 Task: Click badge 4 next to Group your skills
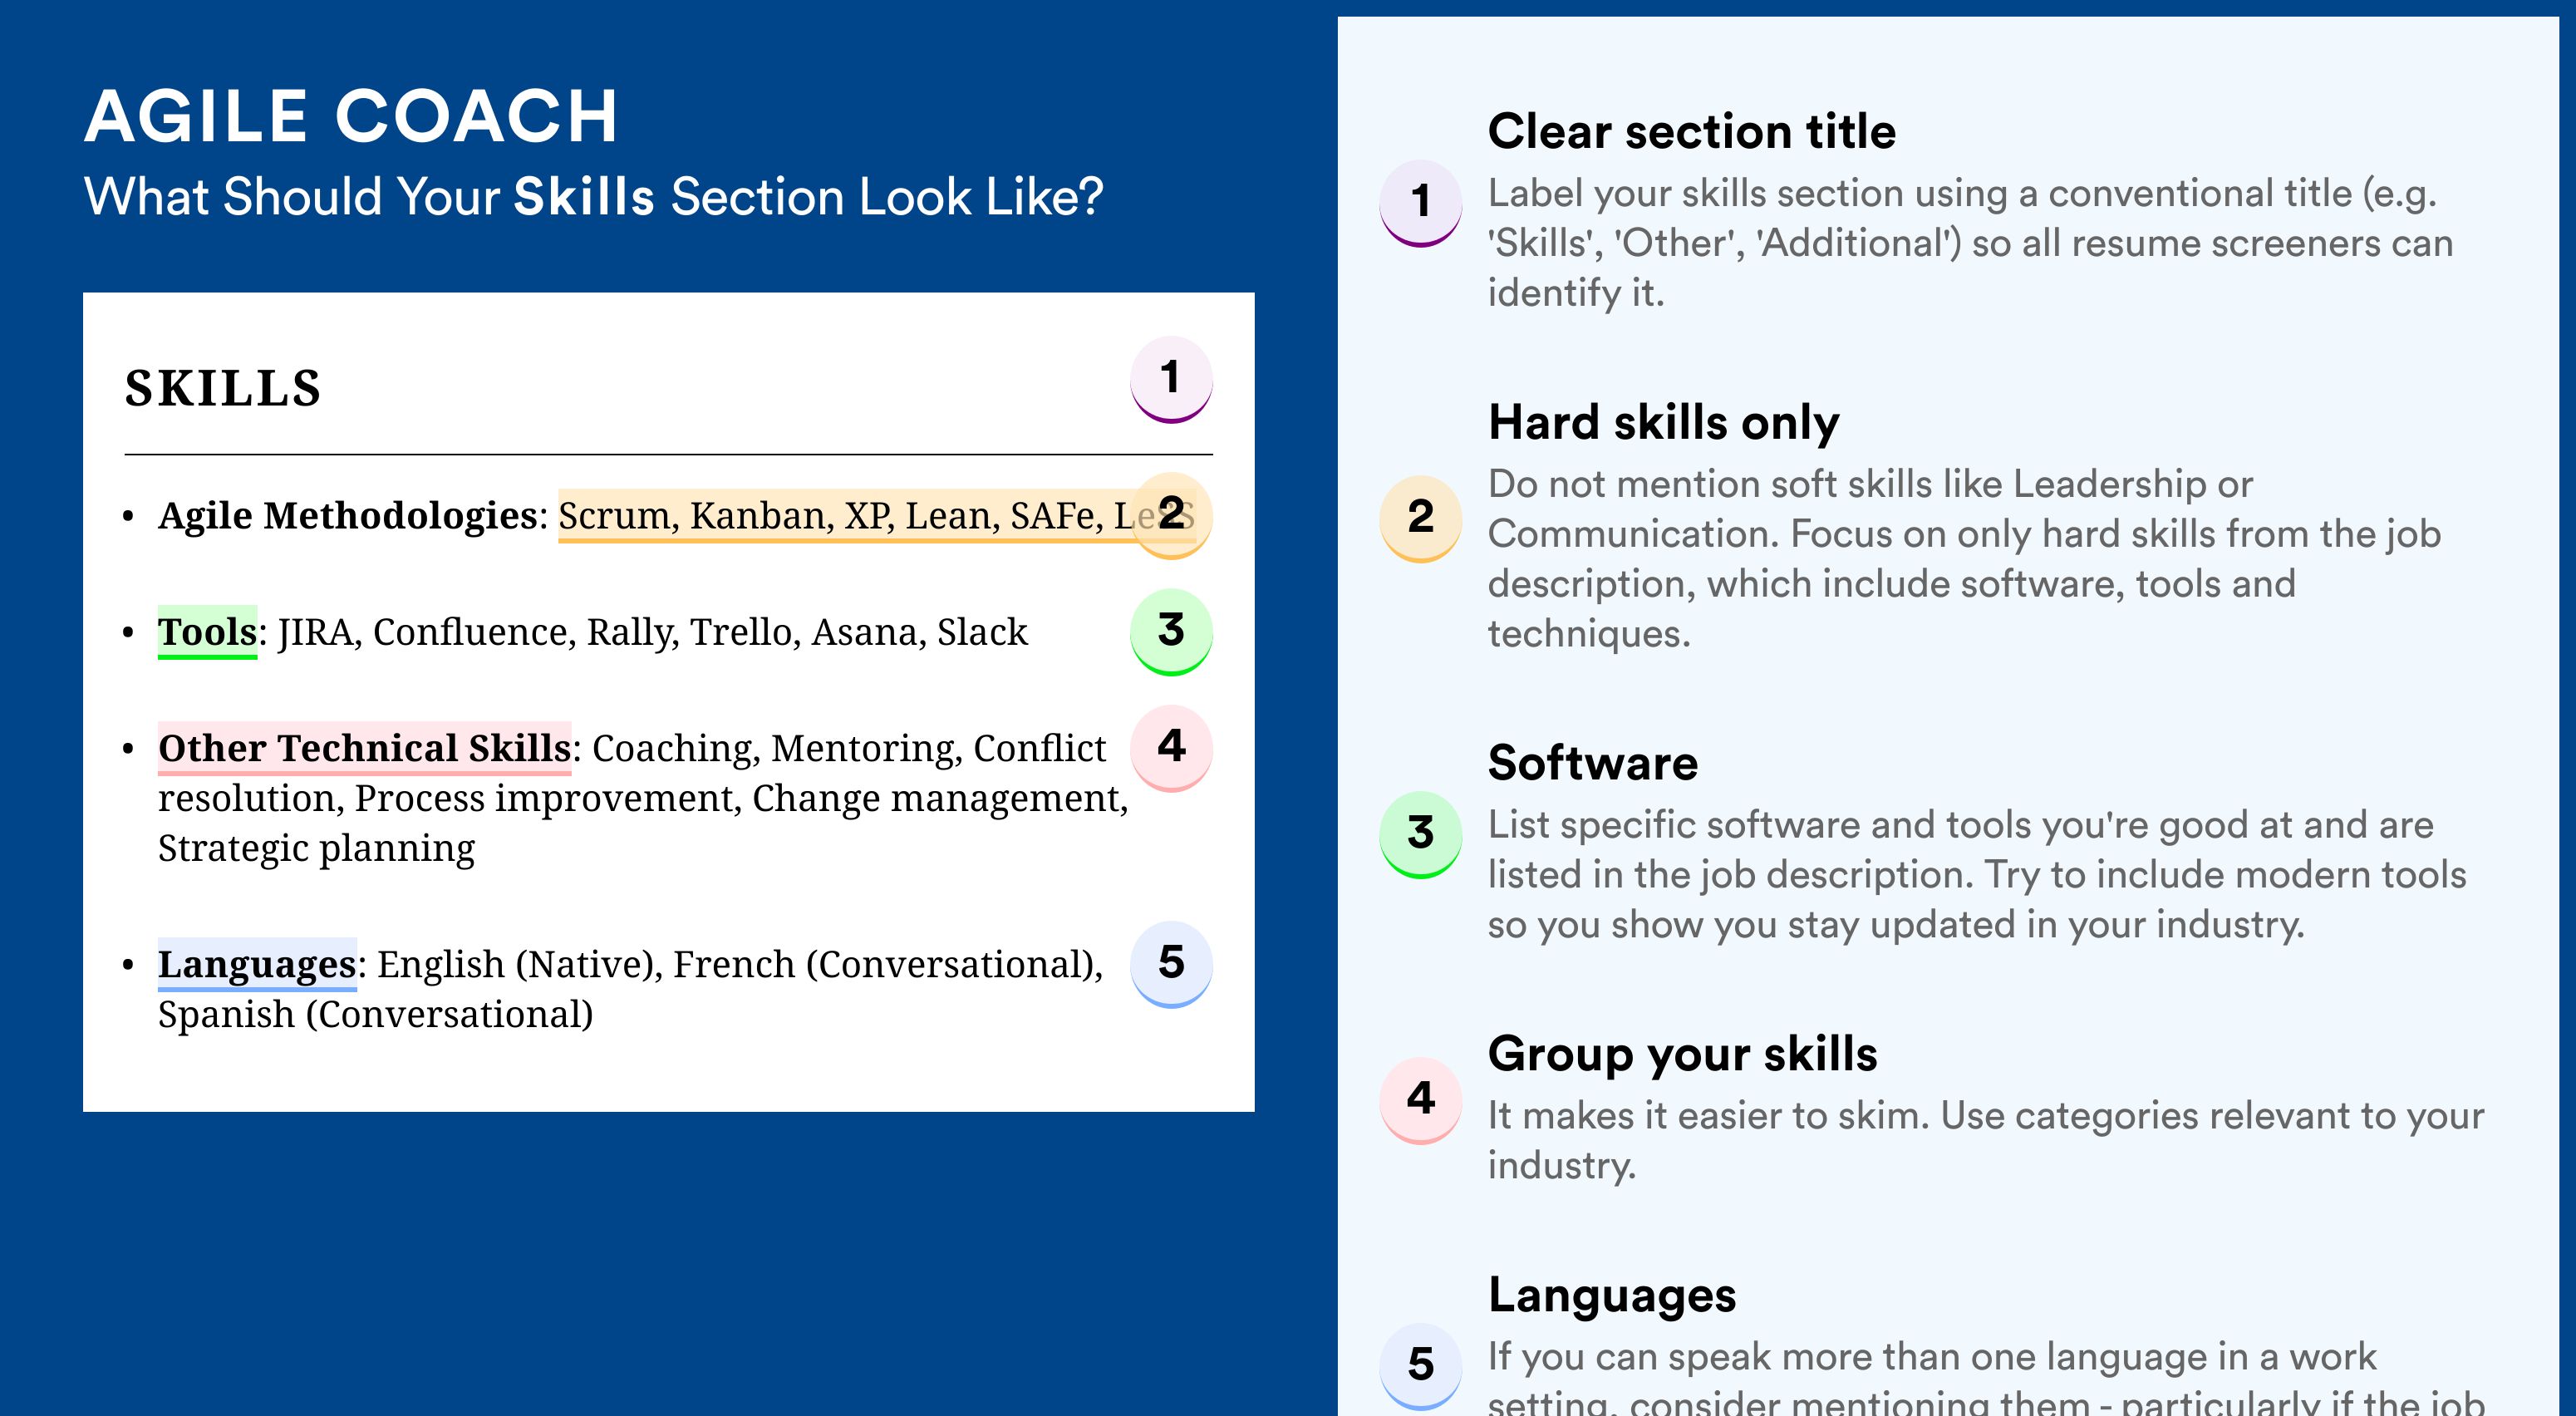(x=1421, y=1100)
